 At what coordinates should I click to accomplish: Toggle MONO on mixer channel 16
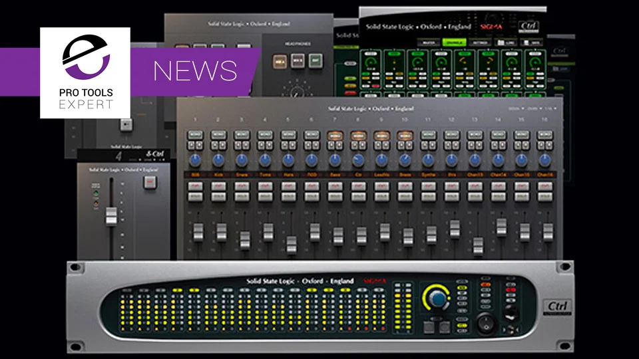tap(545, 135)
